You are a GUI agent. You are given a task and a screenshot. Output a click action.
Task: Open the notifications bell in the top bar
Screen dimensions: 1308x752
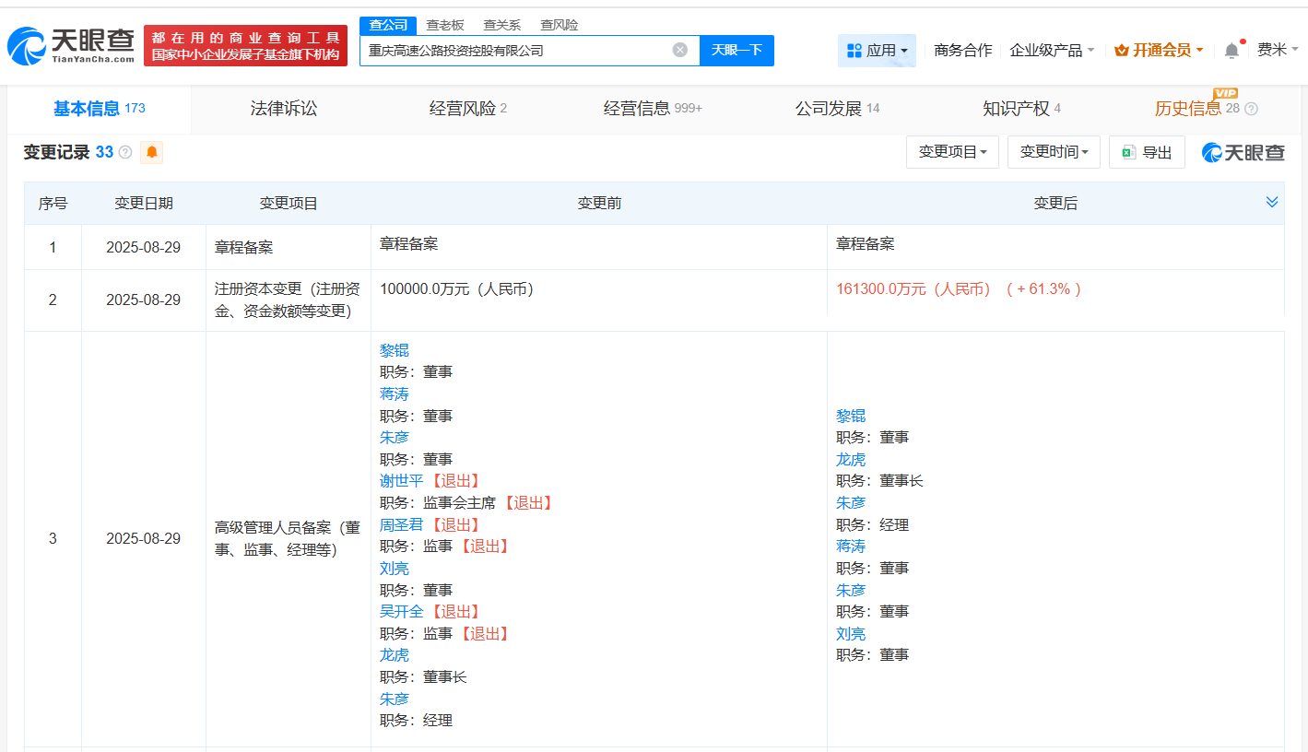click(x=1231, y=51)
